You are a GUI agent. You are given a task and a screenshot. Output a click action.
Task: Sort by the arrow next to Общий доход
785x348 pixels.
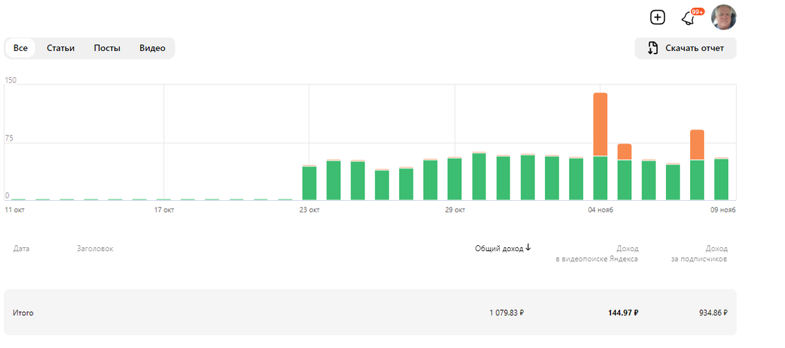point(528,248)
